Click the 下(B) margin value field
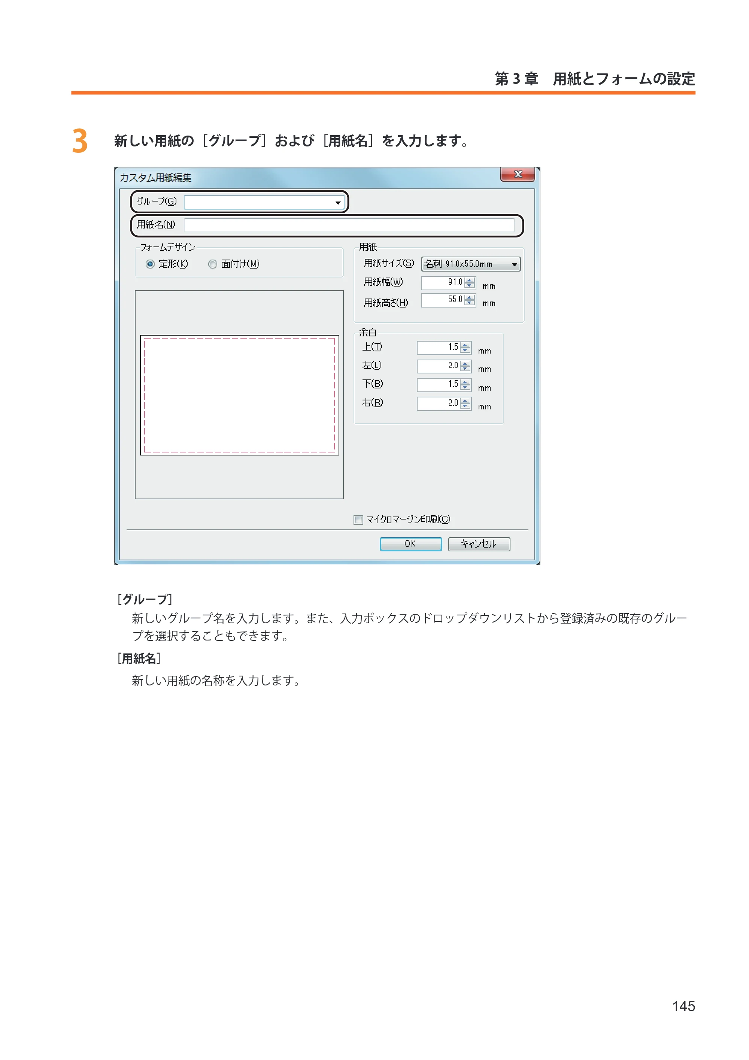The height and width of the screenshot is (1060, 749). pos(439,385)
